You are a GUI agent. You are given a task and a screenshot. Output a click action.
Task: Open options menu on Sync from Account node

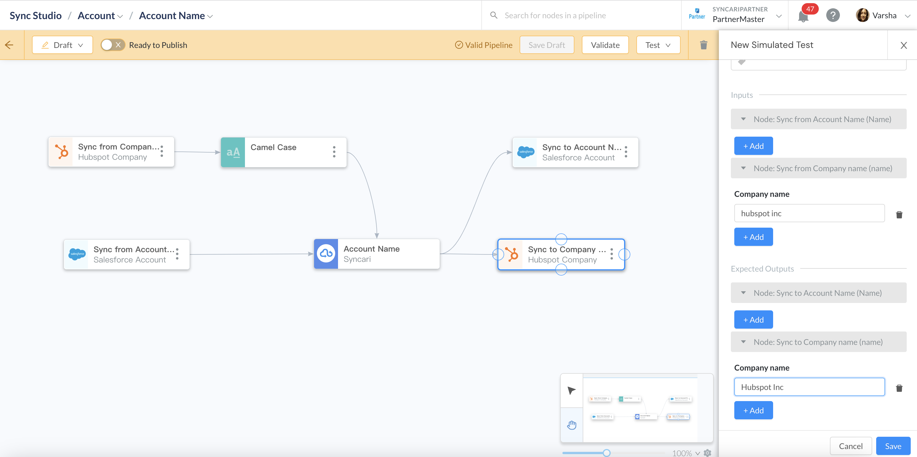coord(177,254)
